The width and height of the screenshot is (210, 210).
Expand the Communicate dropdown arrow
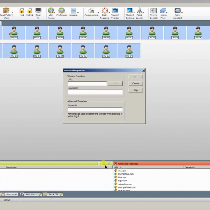[x=98, y=13]
